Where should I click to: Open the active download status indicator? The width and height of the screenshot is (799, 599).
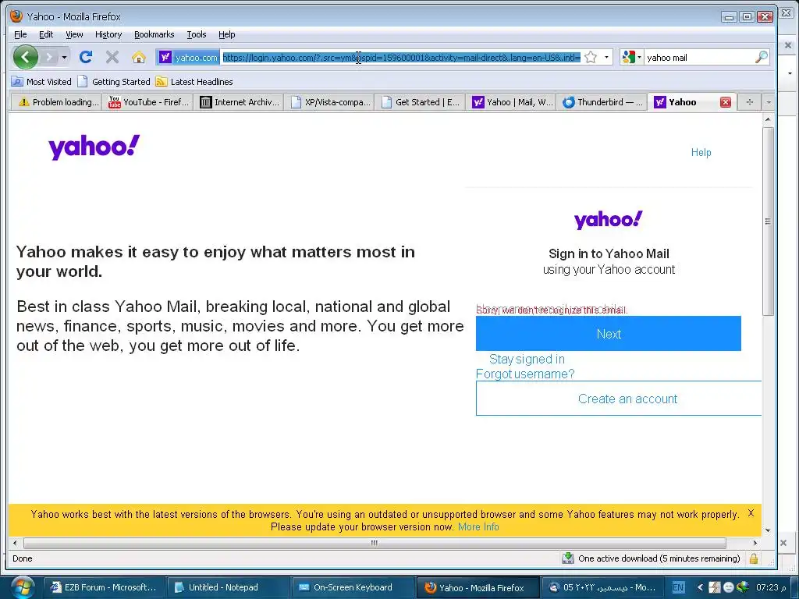pyautogui.click(x=651, y=558)
